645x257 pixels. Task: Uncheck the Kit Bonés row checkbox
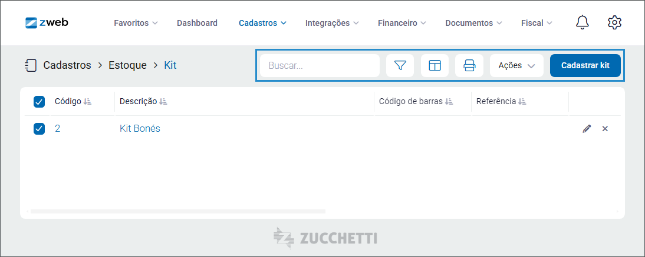coord(39,129)
